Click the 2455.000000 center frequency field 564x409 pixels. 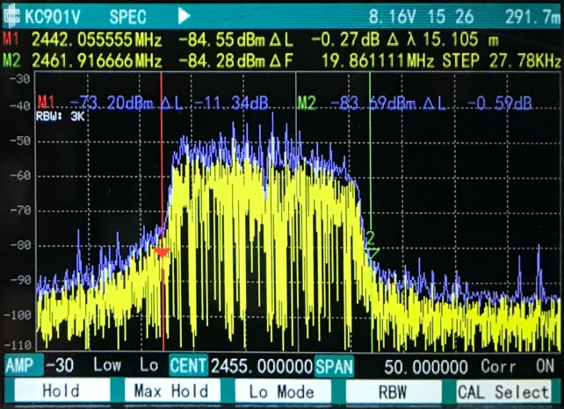(x=261, y=365)
